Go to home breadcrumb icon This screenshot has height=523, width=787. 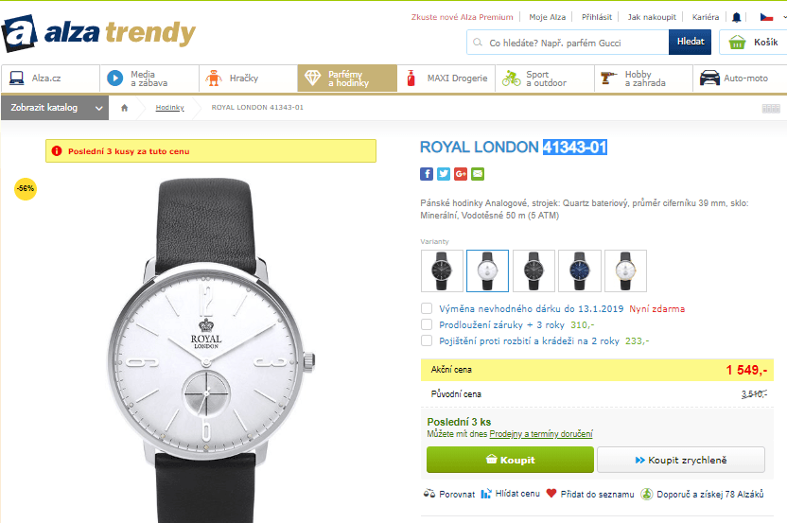click(125, 108)
